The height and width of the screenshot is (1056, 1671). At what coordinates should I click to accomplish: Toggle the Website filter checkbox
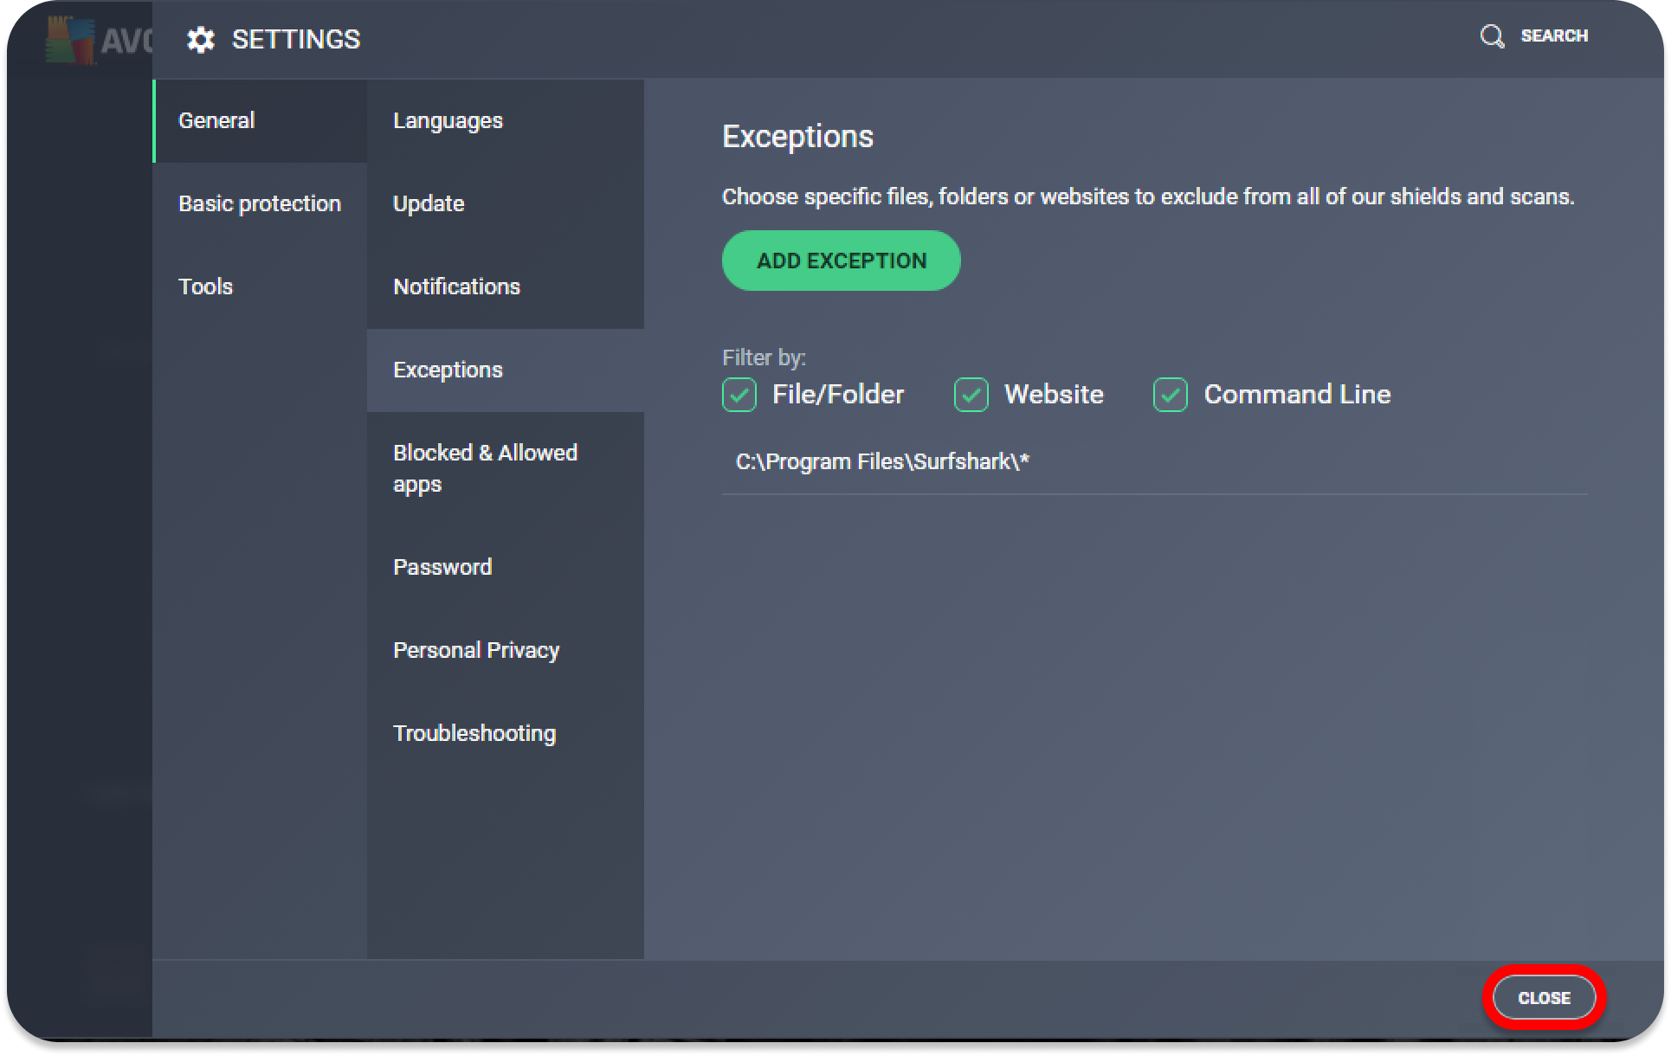coord(971,395)
